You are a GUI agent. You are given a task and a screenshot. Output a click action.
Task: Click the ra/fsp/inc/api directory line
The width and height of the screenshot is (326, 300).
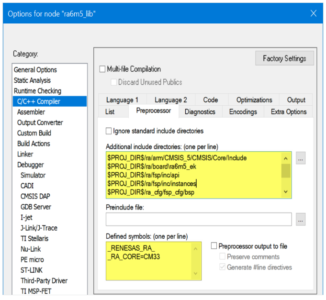pyautogui.click(x=143, y=175)
